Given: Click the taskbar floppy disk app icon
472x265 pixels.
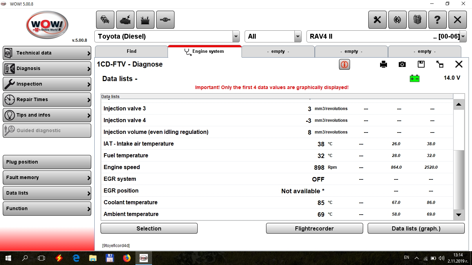Looking at the screenshot, I should pyautogui.click(x=110, y=258).
